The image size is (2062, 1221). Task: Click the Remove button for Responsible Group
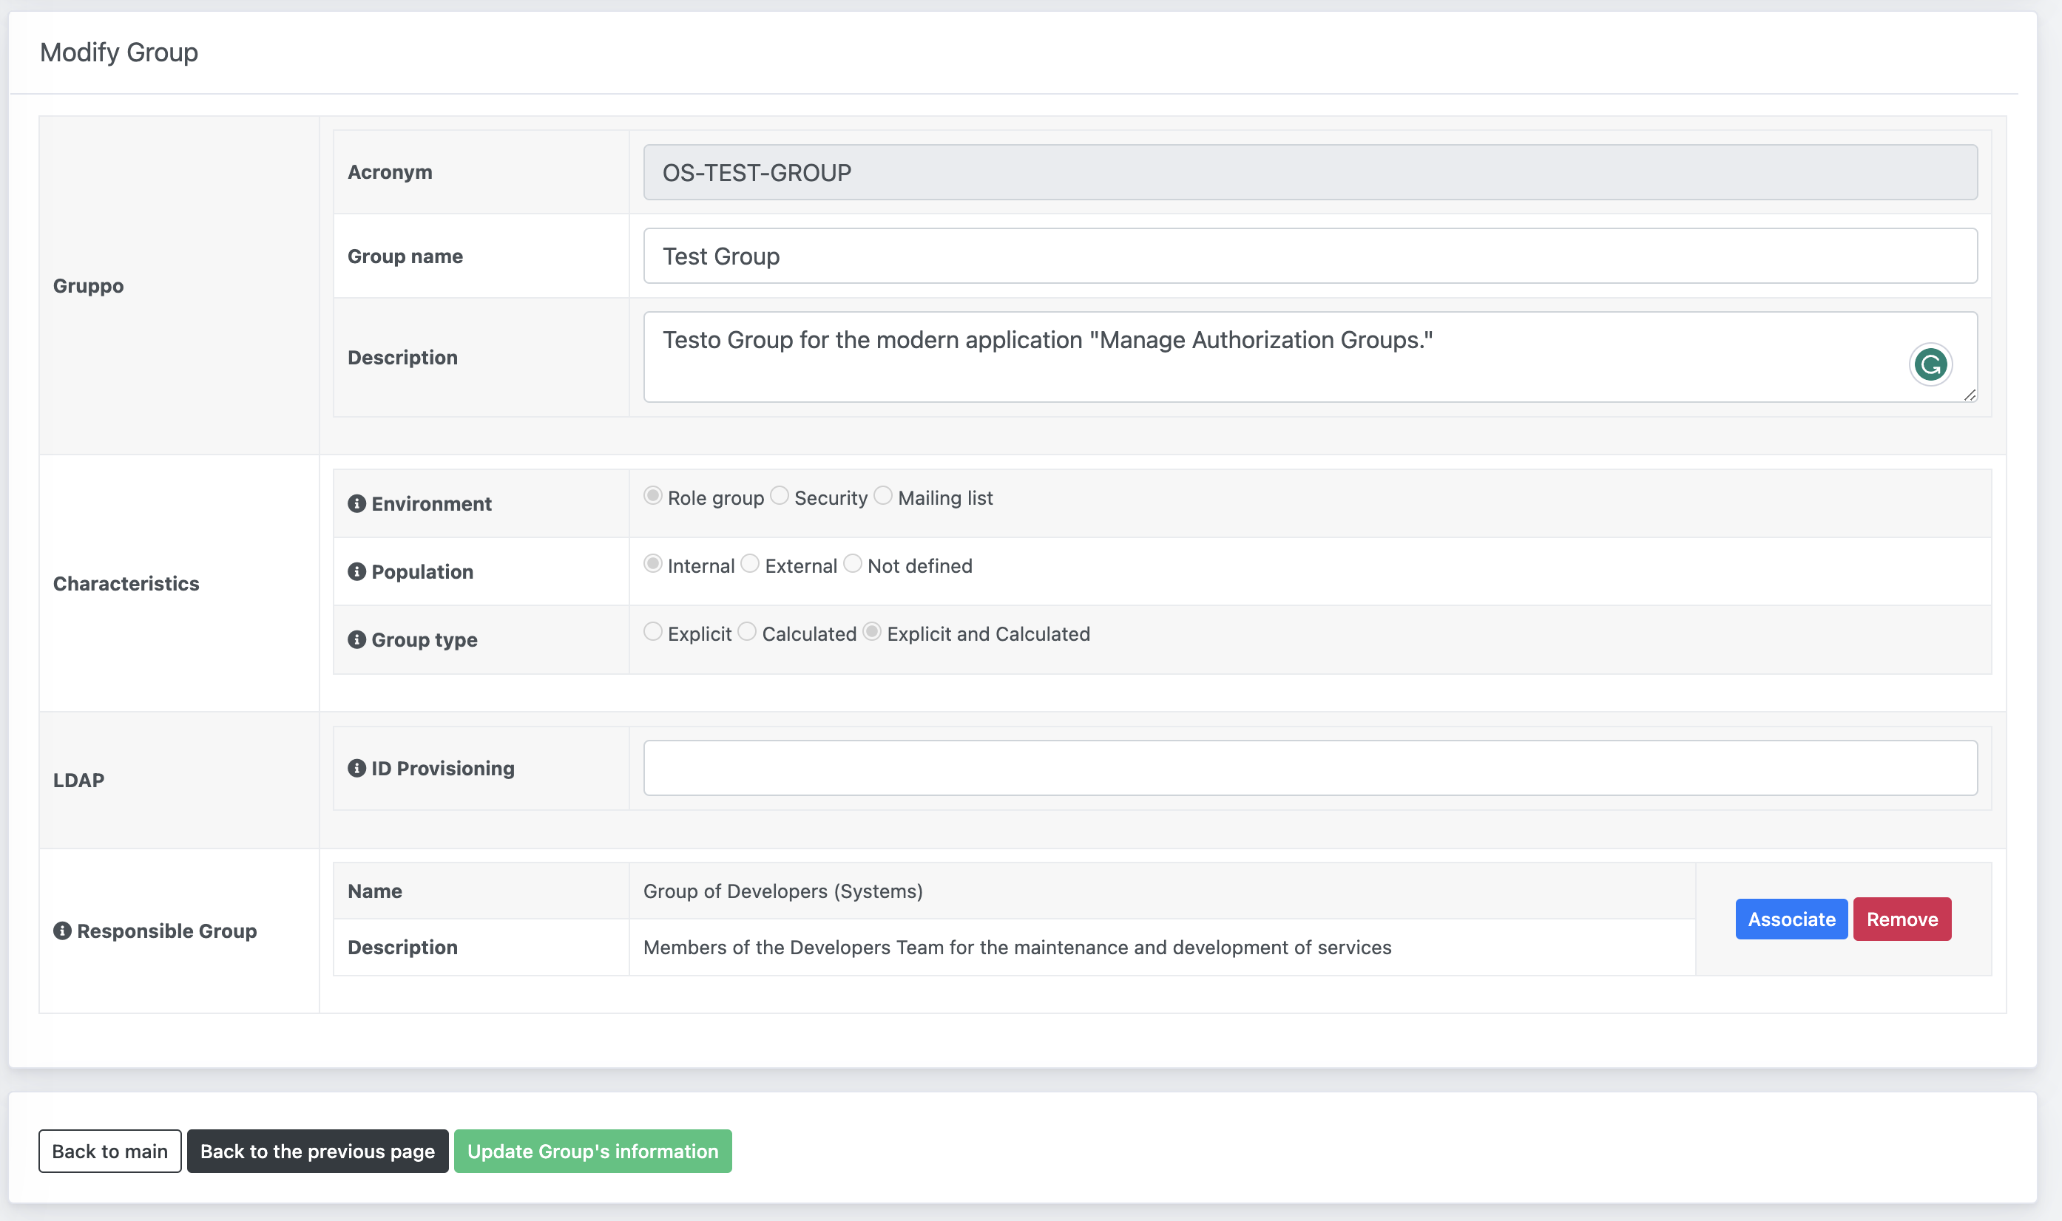tap(1902, 917)
